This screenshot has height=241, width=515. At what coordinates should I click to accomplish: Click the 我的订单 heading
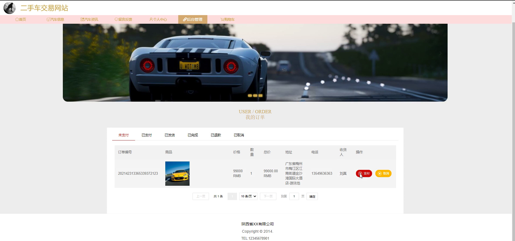click(x=255, y=117)
